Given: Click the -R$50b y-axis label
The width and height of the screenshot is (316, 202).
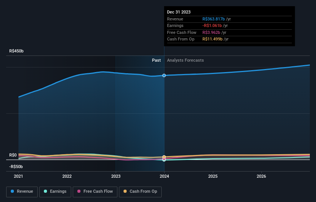Looking at the screenshot, I should [16, 167].
